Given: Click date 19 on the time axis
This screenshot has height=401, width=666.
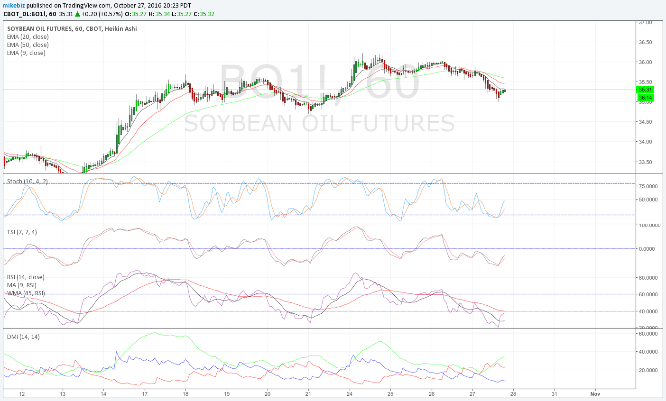Looking at the screenshot, I should (227, 394).
